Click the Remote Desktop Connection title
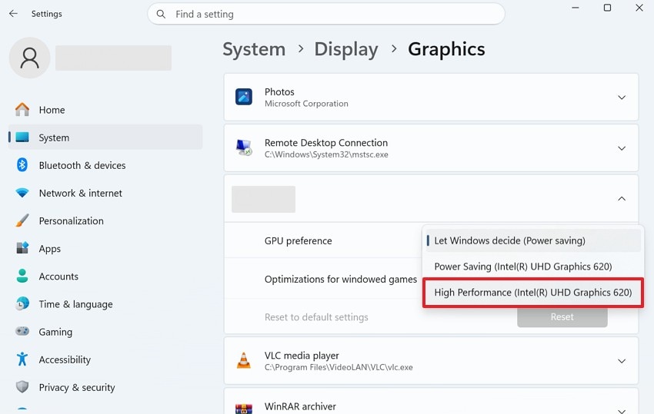This screenshot has height=414, width=654. [326, 142]
